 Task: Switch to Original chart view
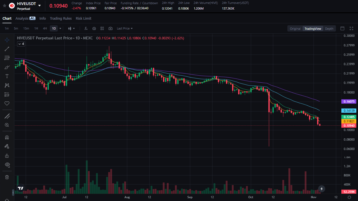coord(295,28)
